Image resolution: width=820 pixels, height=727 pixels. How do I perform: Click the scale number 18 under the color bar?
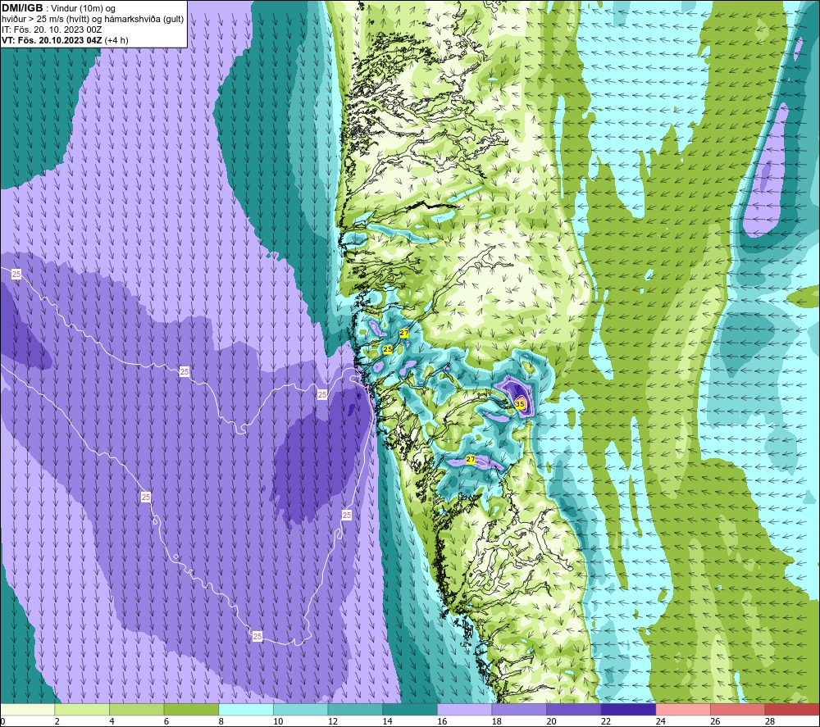[x=496, y=721]
